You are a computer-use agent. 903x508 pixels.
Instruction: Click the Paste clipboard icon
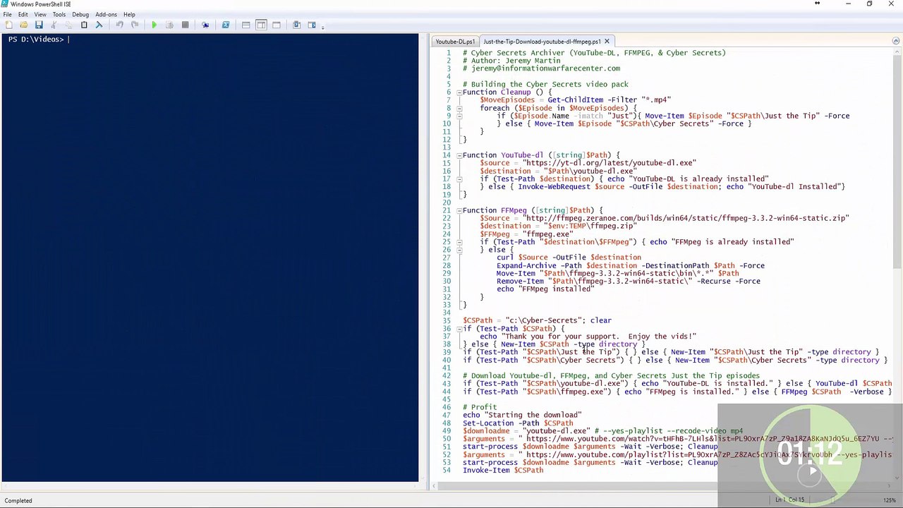click(84, 25)
